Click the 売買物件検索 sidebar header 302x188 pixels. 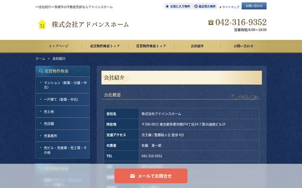63,71
